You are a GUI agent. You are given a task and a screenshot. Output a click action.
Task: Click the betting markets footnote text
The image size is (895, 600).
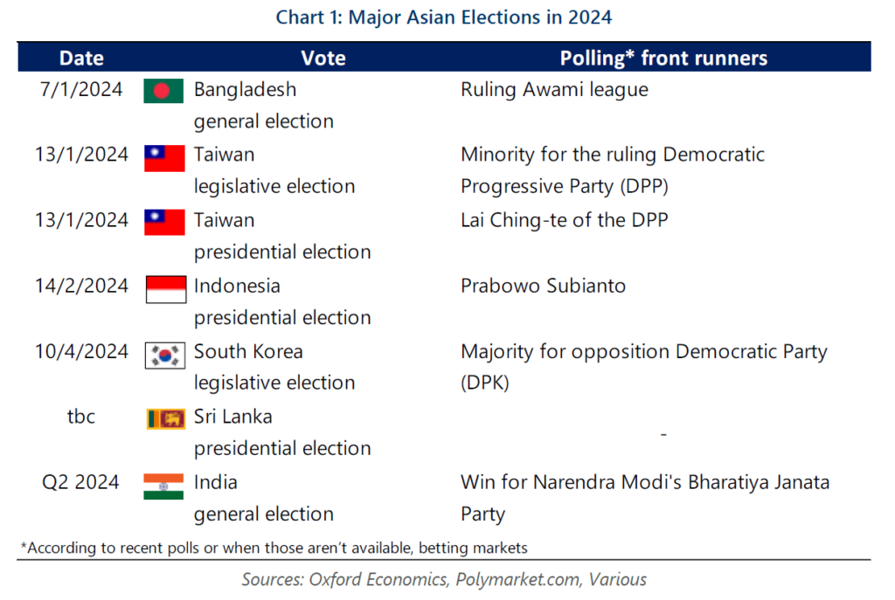[473, 548]
